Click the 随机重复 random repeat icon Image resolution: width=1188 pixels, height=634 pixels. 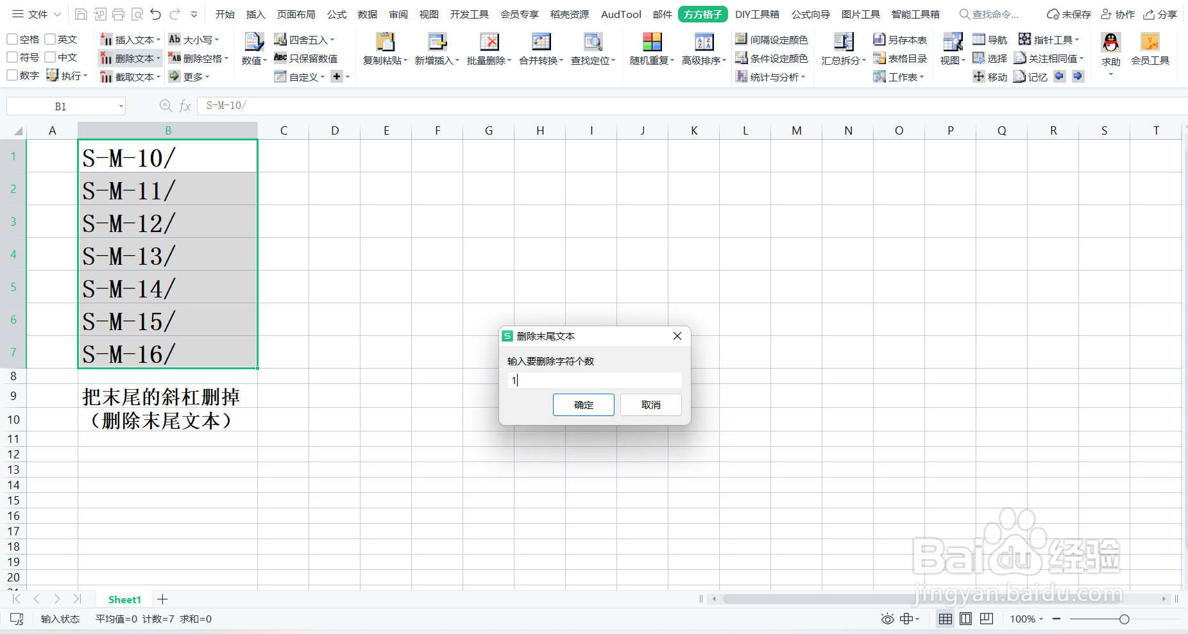pos(652,42)
